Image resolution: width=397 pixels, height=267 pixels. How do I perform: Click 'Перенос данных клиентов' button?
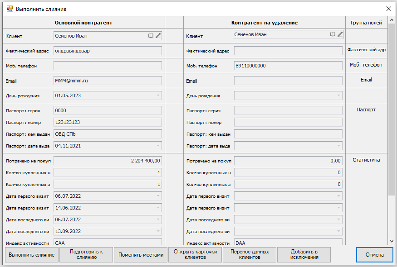(250, 255)
